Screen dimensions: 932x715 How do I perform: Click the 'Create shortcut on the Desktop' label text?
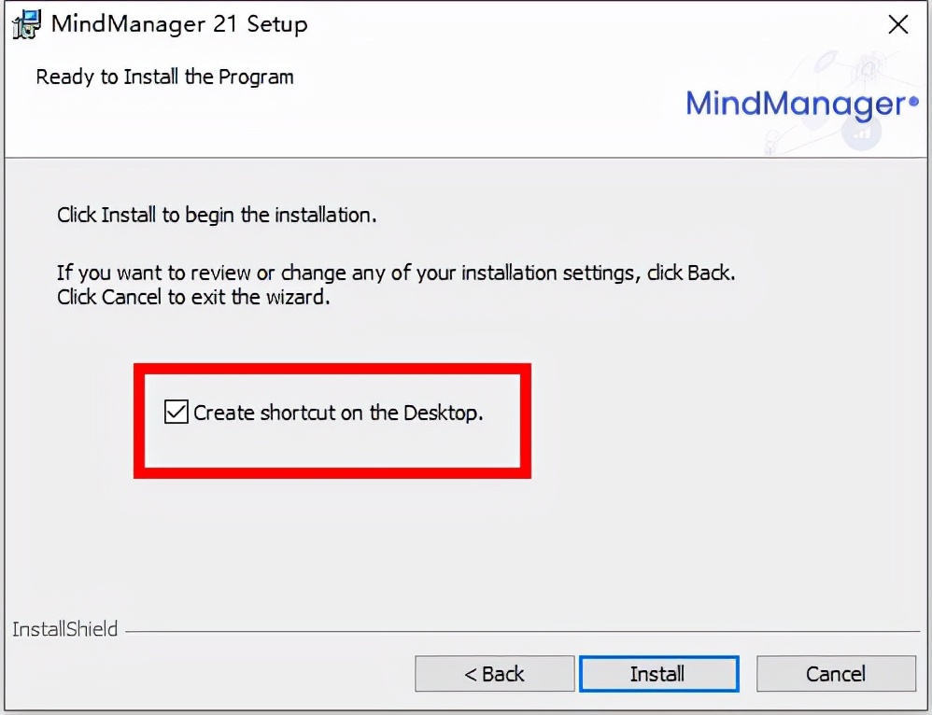[x=338, y=412]
